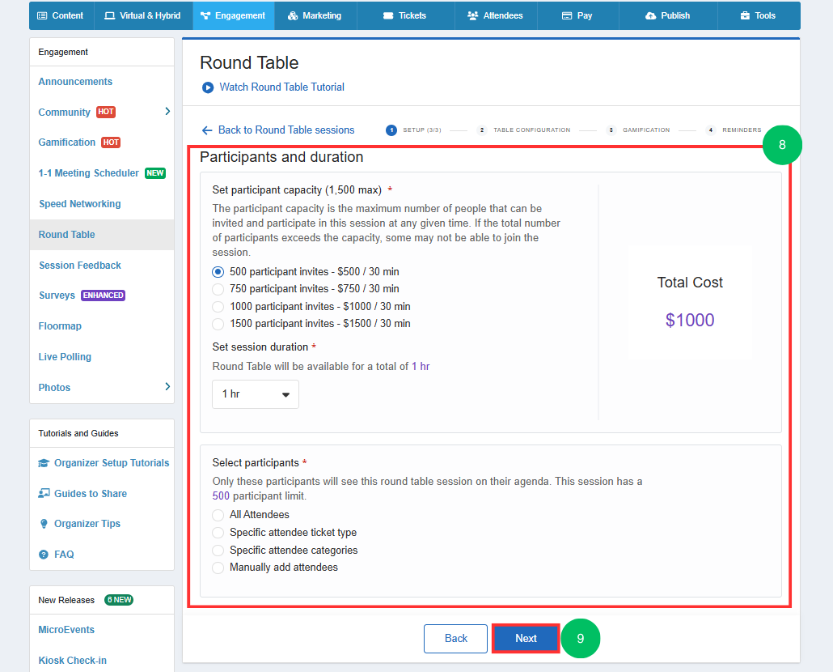Open Watch Round Table Tutorial link
The width and height of the screenshot is (833, 672).
281,87
